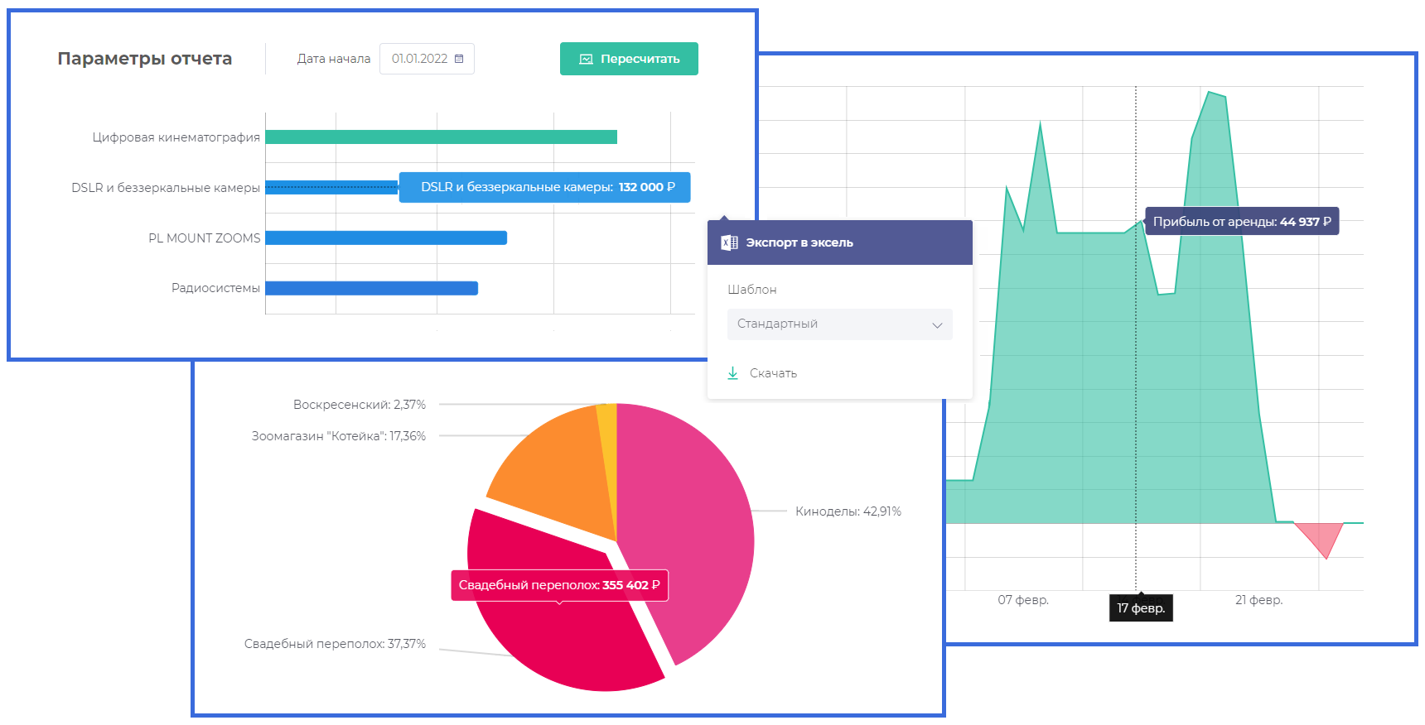Click the Киноделы: 42,91% pie label
Image resolution: width=1425 pixels, height=725 pixels.
click(x=848, y=511)
